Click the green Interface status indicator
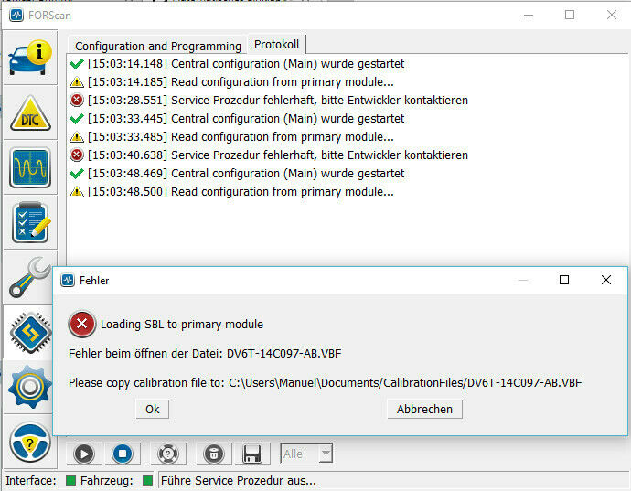This screenshot has width=631, height=491. pos(70,480)
